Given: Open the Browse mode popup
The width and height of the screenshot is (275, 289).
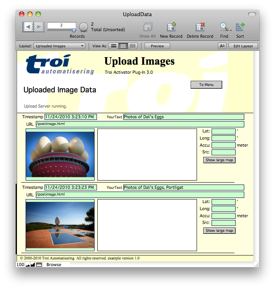Looking at the screenshot, I should (54, 265).
